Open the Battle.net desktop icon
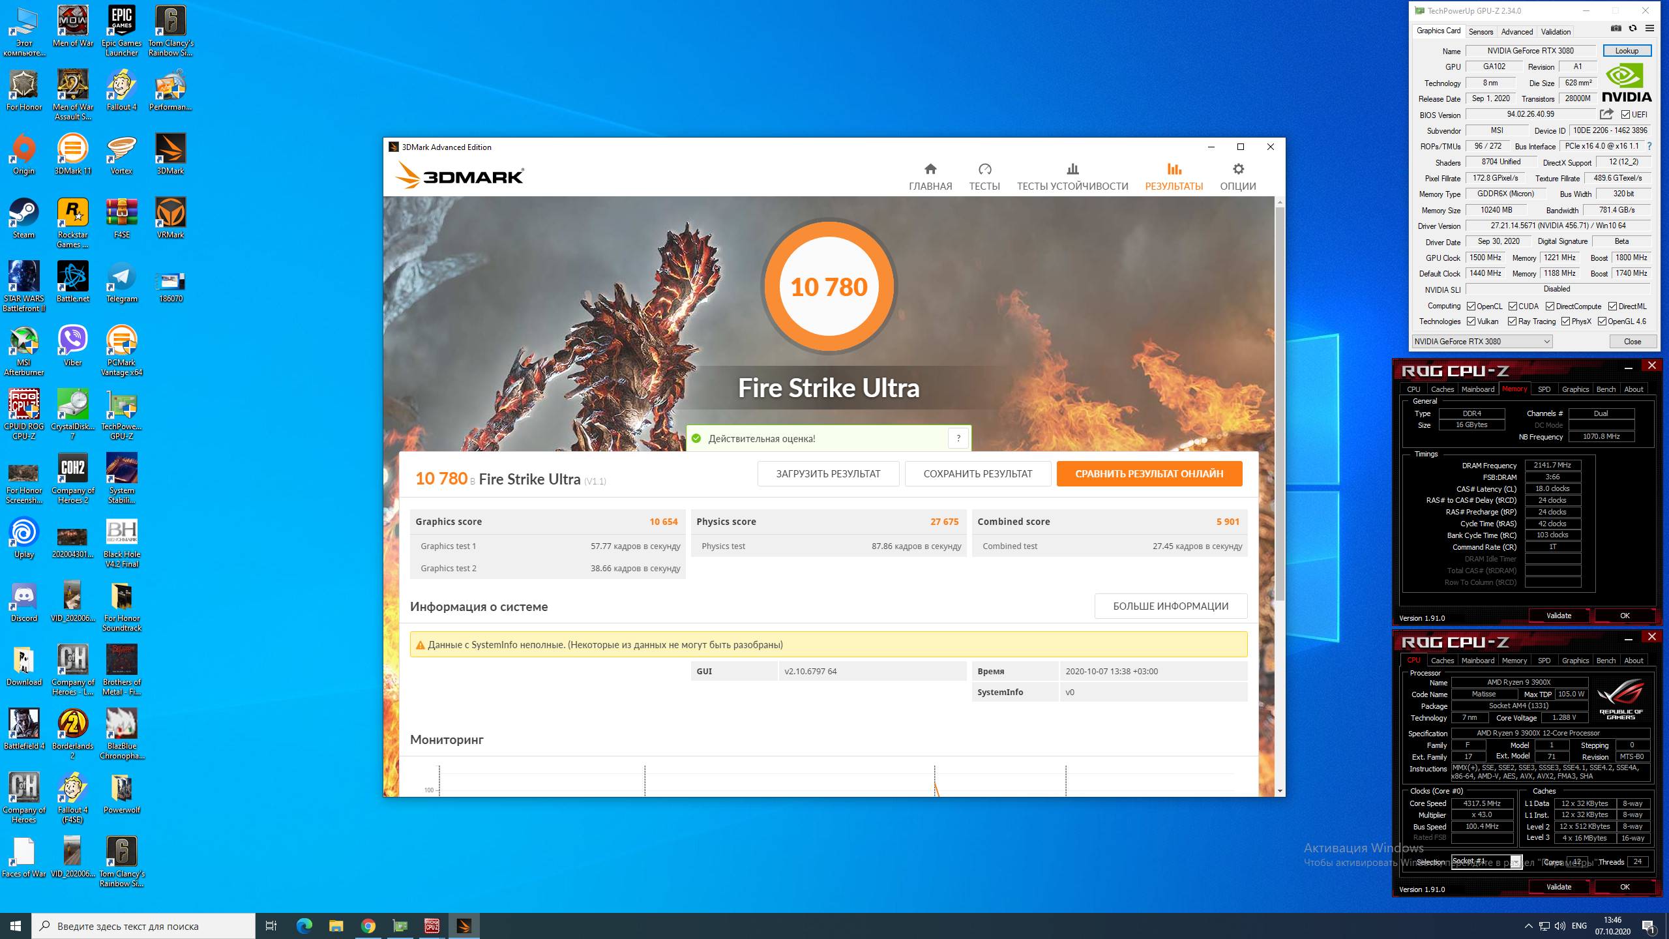1669x939 pixels. coord(72,282)
